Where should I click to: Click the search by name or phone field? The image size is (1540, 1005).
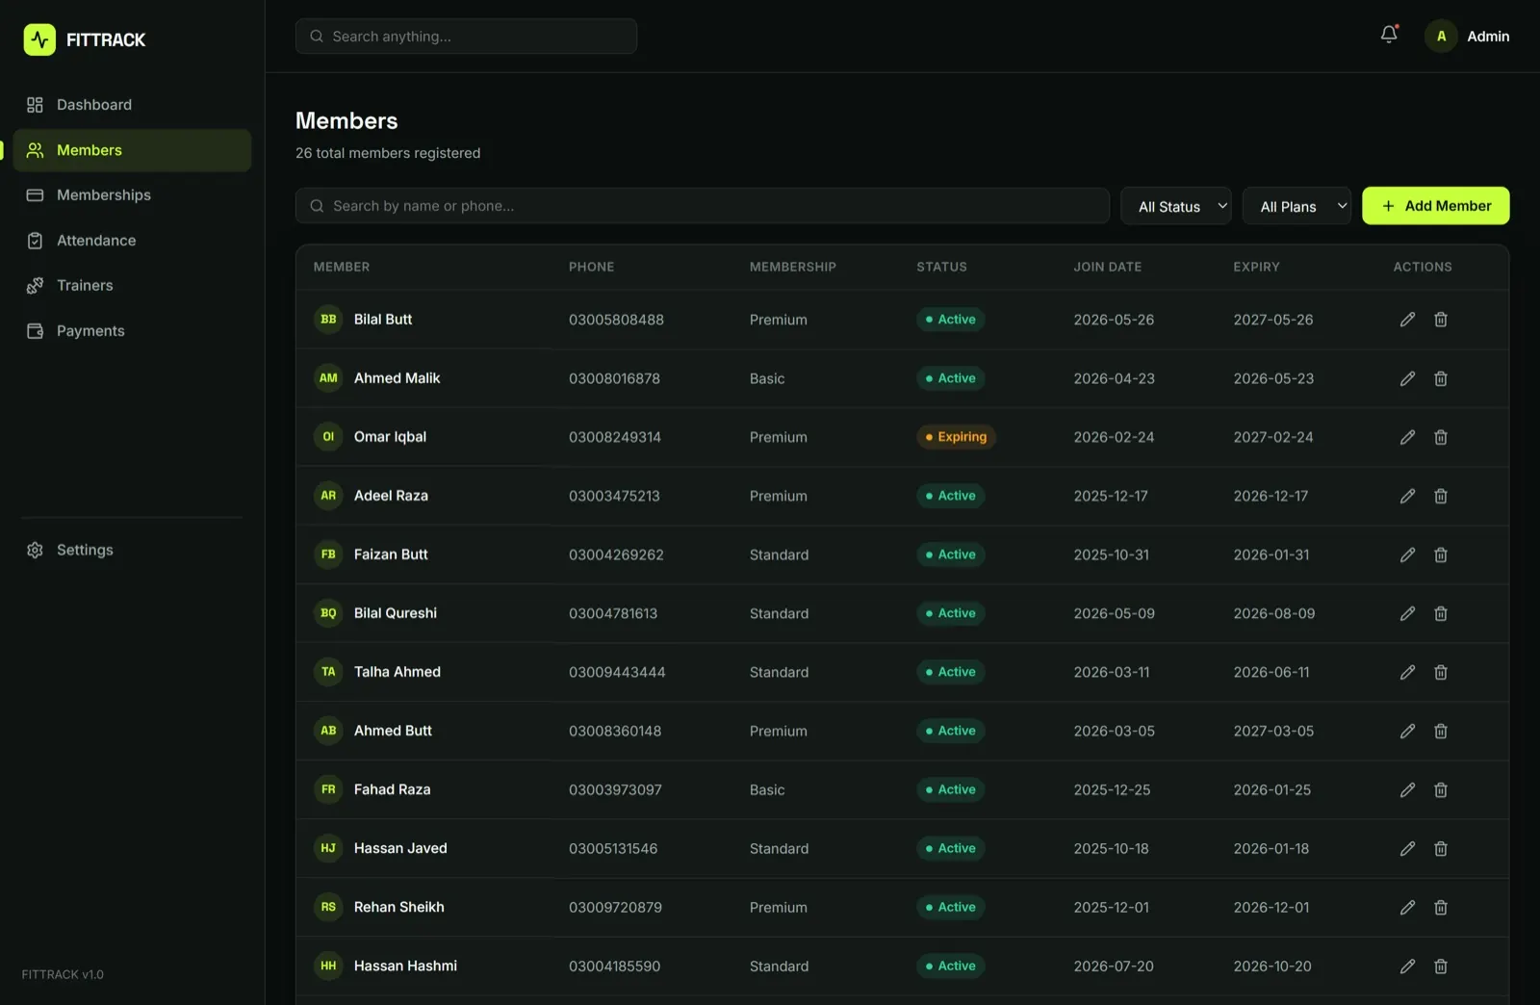tap(703, 206)
